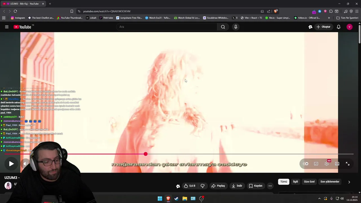Show hidden system tray icons

coord(319,198)
